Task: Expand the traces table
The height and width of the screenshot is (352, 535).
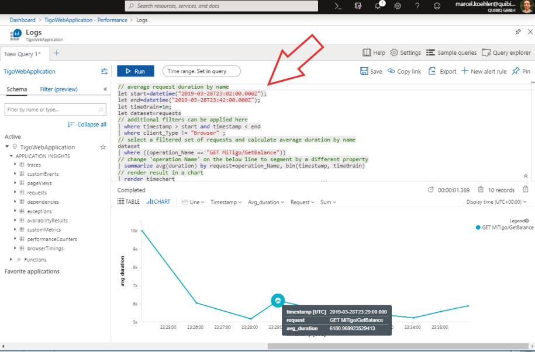Action: [x=15, y=164]
